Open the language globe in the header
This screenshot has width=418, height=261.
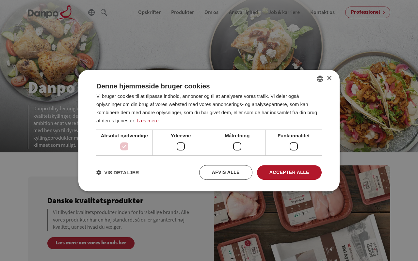coord(91,12)
